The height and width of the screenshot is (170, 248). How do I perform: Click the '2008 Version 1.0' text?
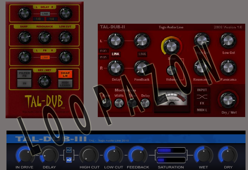228,27
